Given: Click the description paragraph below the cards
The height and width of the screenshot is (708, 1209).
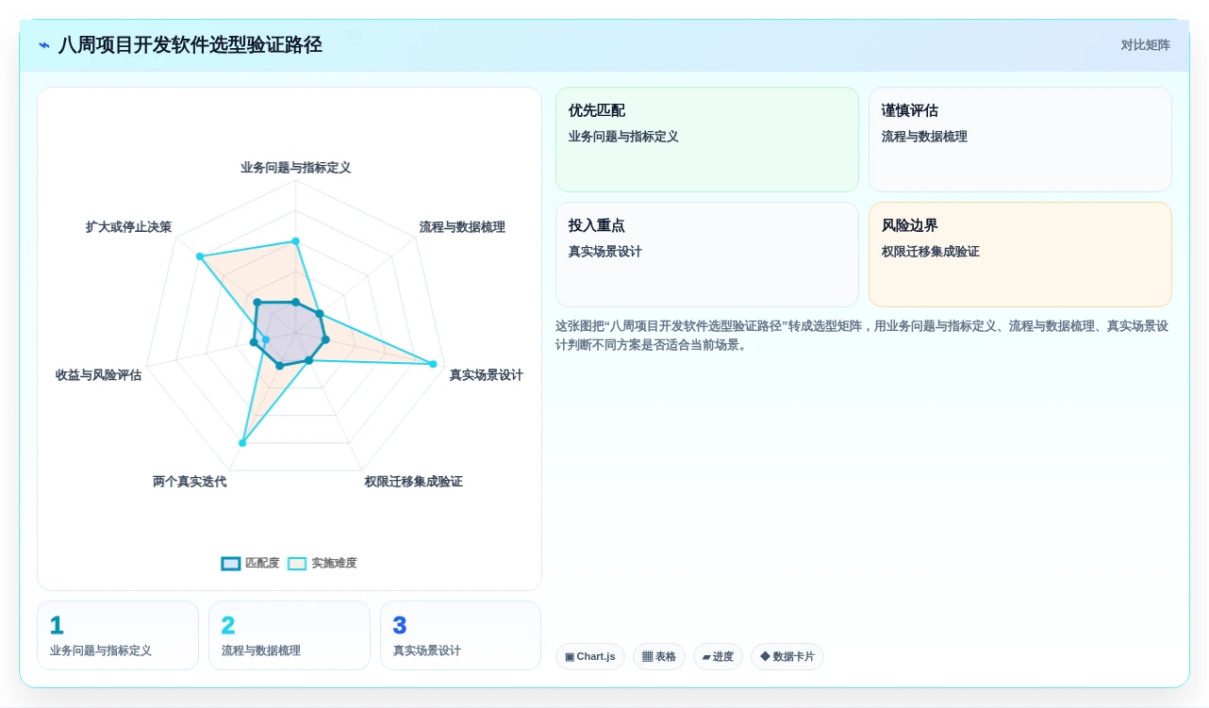Looking at the screenshot, I should point(862,336).
